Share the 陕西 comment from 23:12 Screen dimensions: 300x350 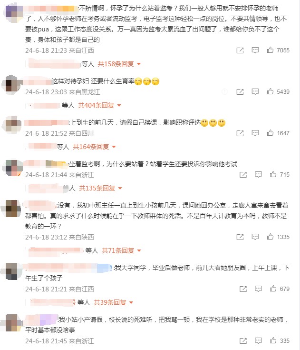point(240,237)
